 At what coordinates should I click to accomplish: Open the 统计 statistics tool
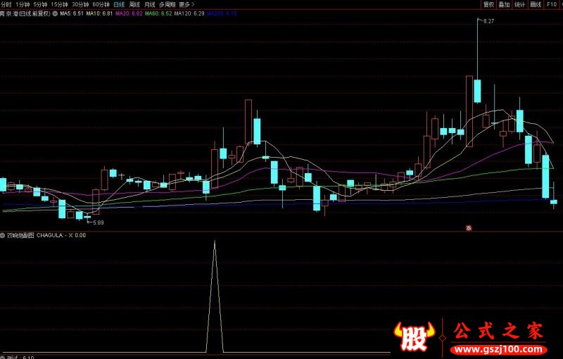520,4
